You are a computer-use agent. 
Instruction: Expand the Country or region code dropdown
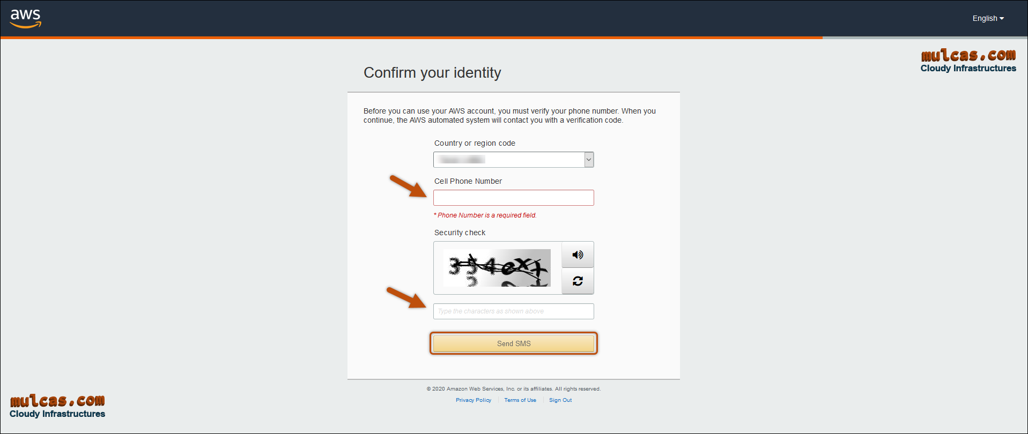(588, 160)
